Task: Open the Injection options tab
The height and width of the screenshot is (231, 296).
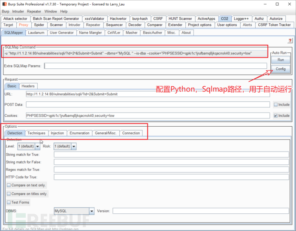Action: [57, 133]
